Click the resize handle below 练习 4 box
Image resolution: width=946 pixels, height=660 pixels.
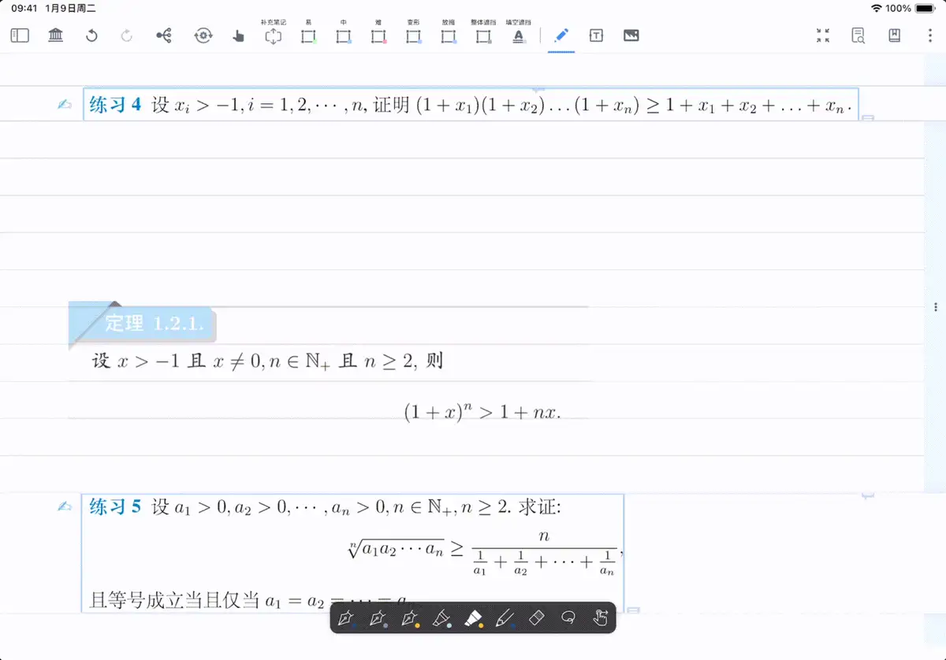point(868,118)
